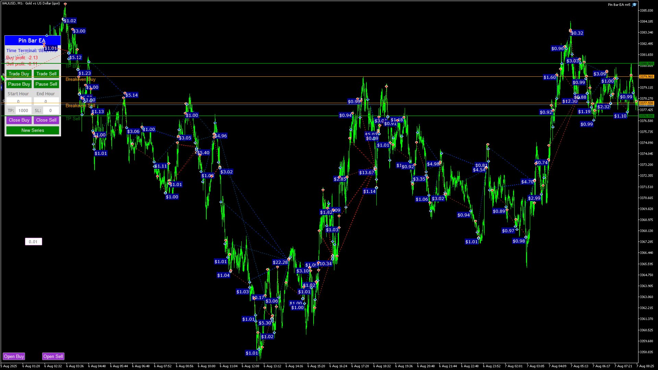
Task: Click the $3.00 trade profit label
Action: coord(79,31)
